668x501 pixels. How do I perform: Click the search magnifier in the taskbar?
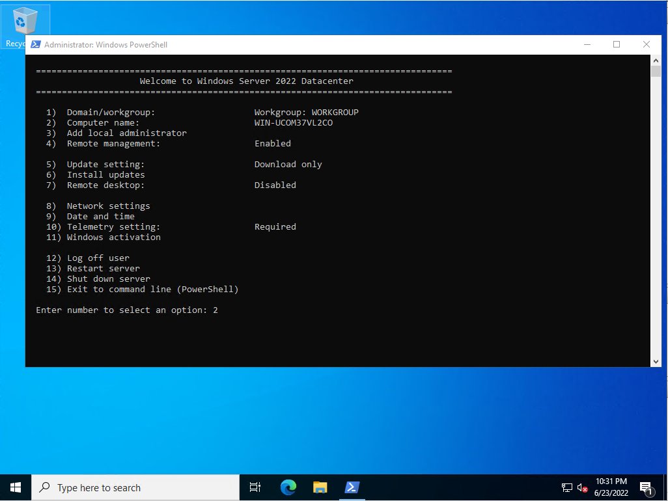(44, 487)
